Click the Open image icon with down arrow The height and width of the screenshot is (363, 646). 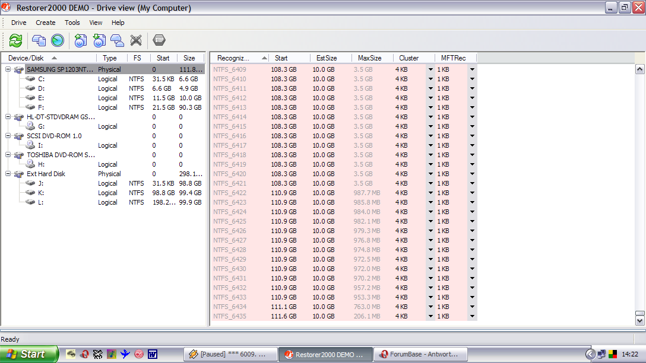(99, 40)
